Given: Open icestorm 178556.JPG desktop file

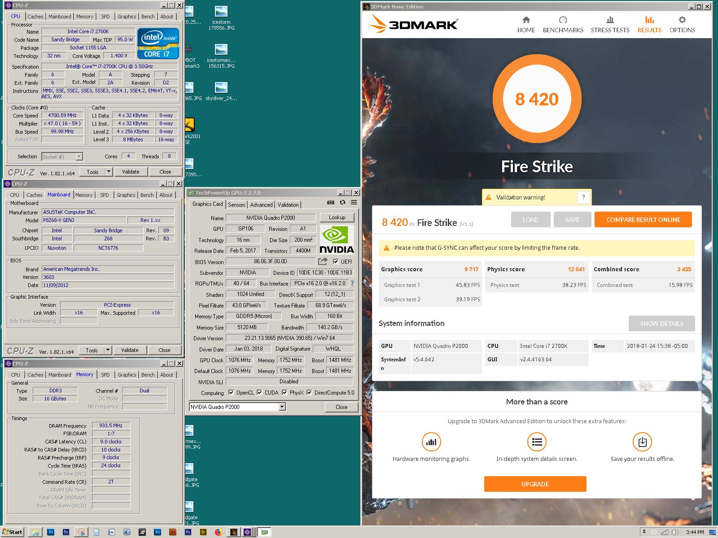Looking at the screenshot, I should [221, 18].
